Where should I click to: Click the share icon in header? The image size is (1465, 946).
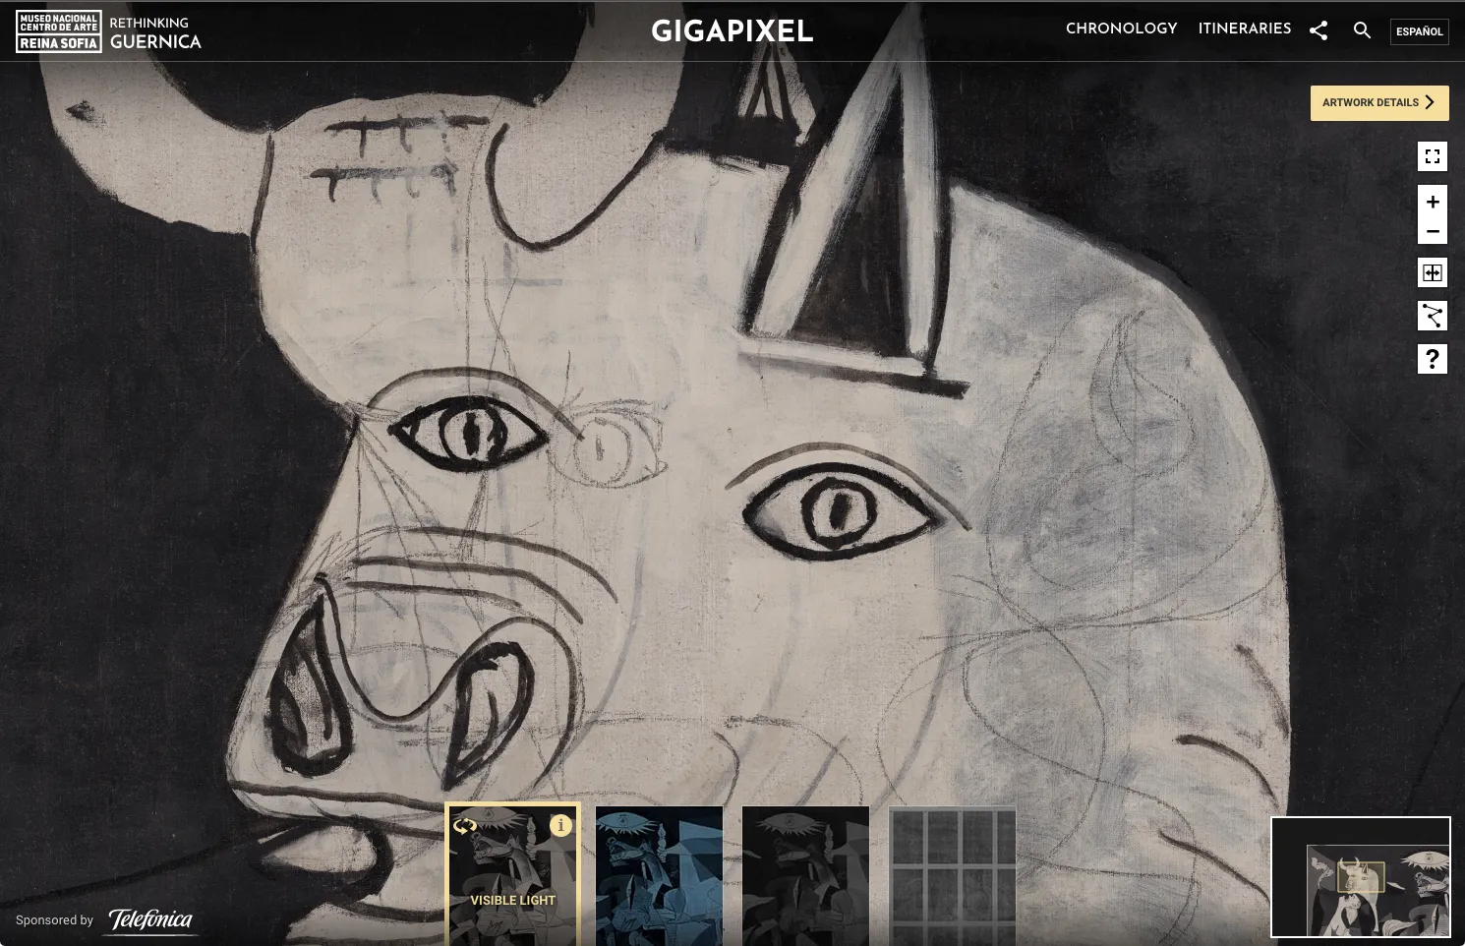point(1318,30)
